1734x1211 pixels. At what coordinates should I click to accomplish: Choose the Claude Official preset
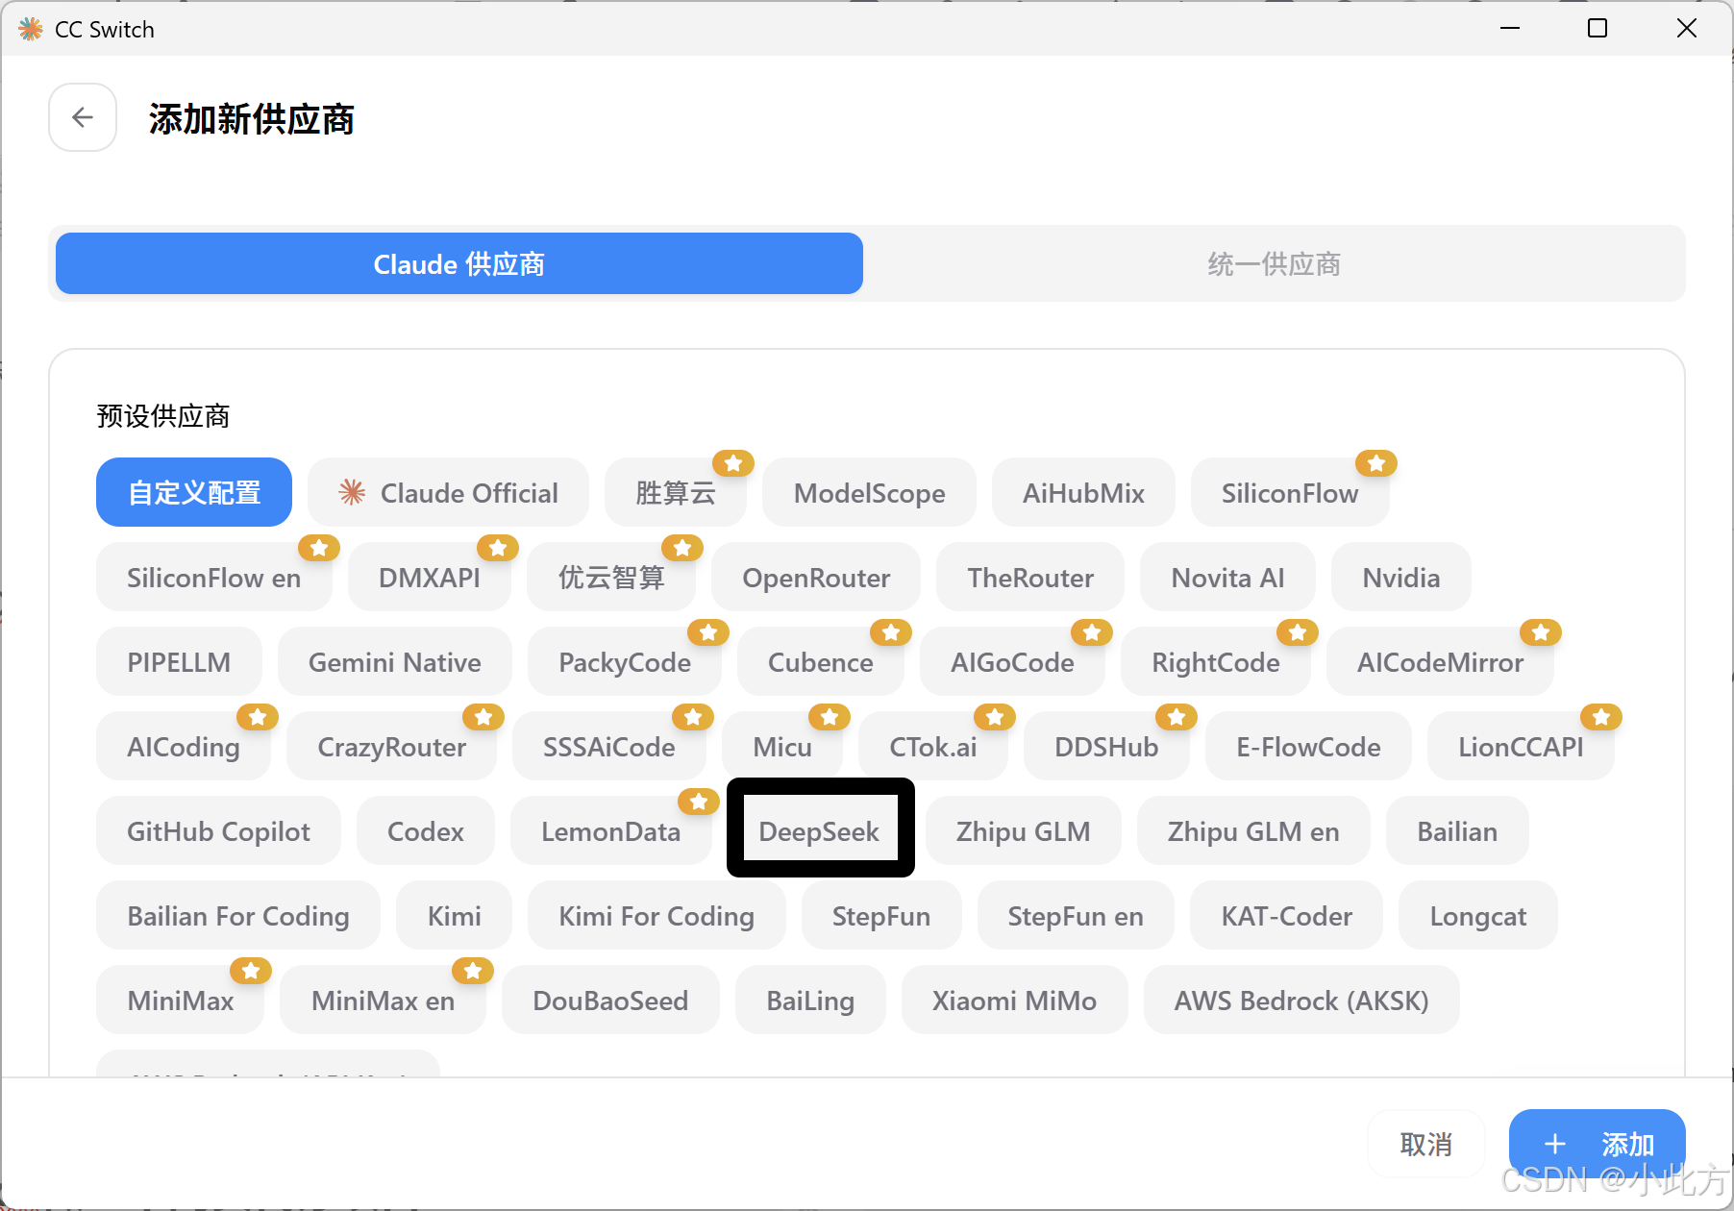(x=448, y=492)
